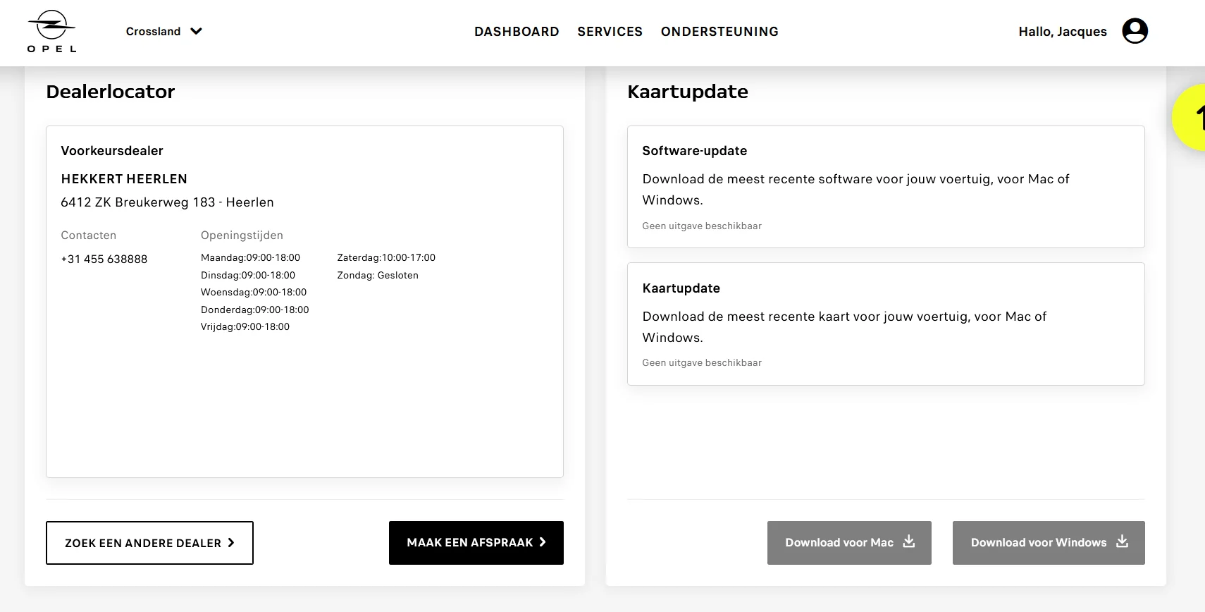Open the user profile avatar icon

[x=1135, y=31]
